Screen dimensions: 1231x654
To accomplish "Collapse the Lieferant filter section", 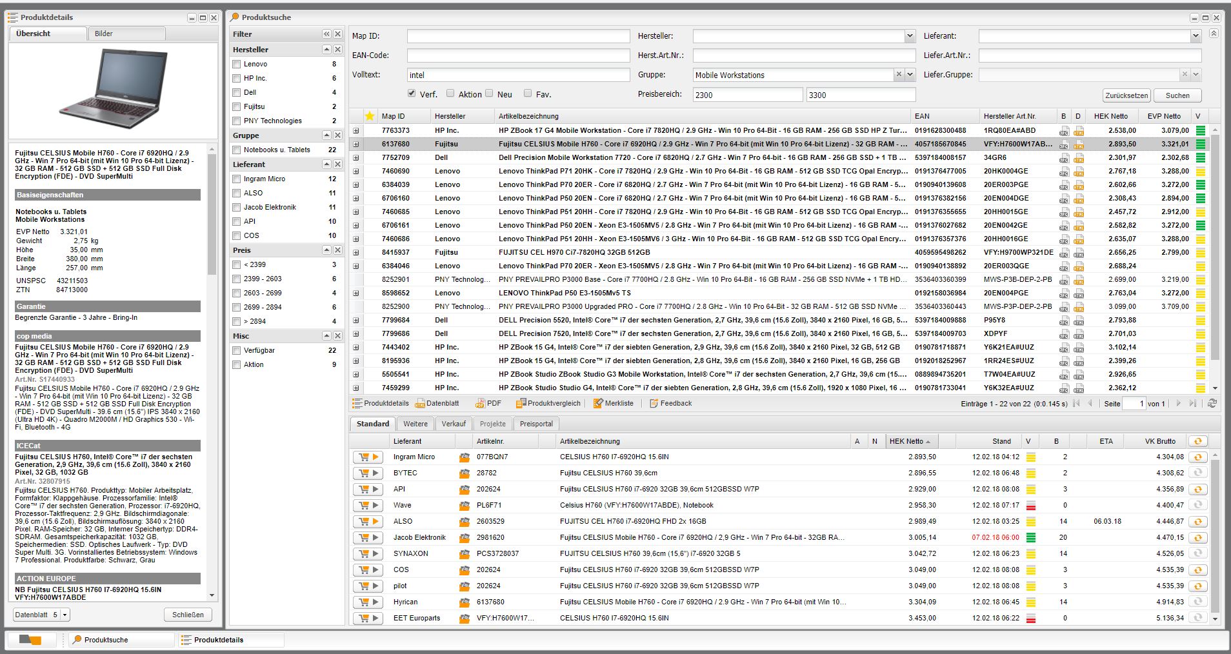I will click(x=326, y=164).
